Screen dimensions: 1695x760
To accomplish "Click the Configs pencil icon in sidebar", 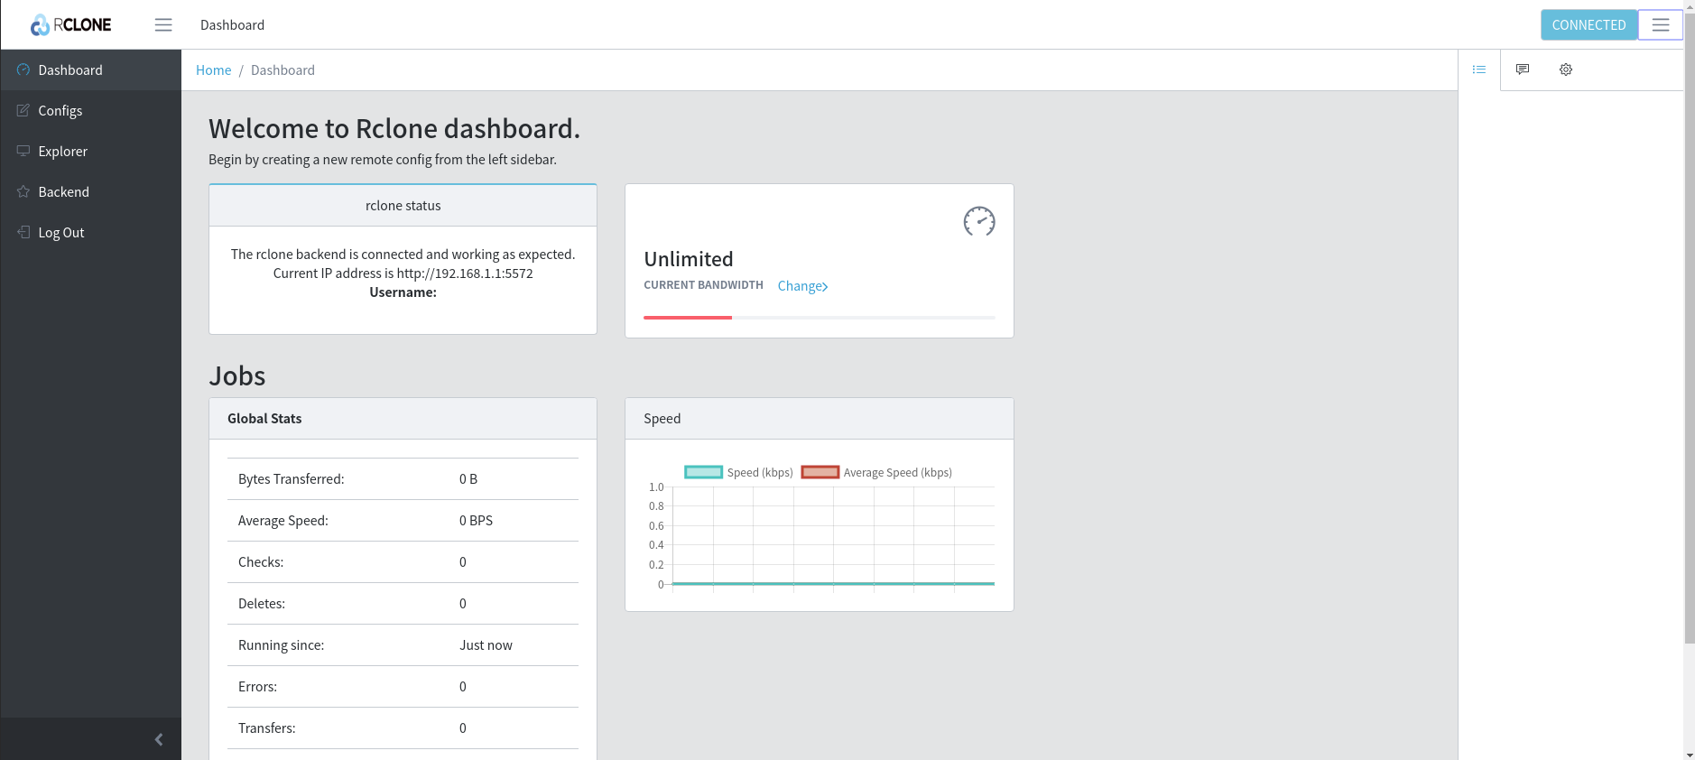I will pos(23,110).
